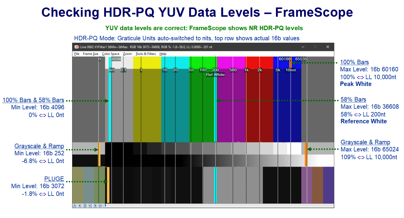The width and height of the screenshot is (404, 218).
Task: Click the 10knt graticule marker
Action: pos(291,70)
